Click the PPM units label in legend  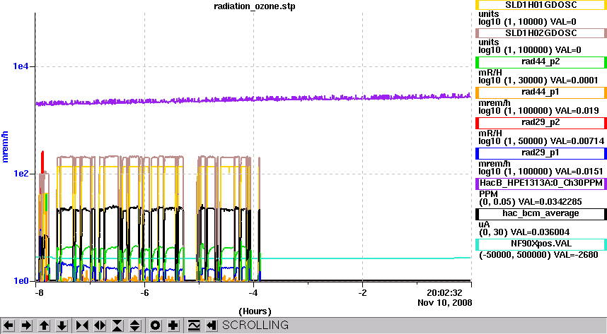click(488, 193)
